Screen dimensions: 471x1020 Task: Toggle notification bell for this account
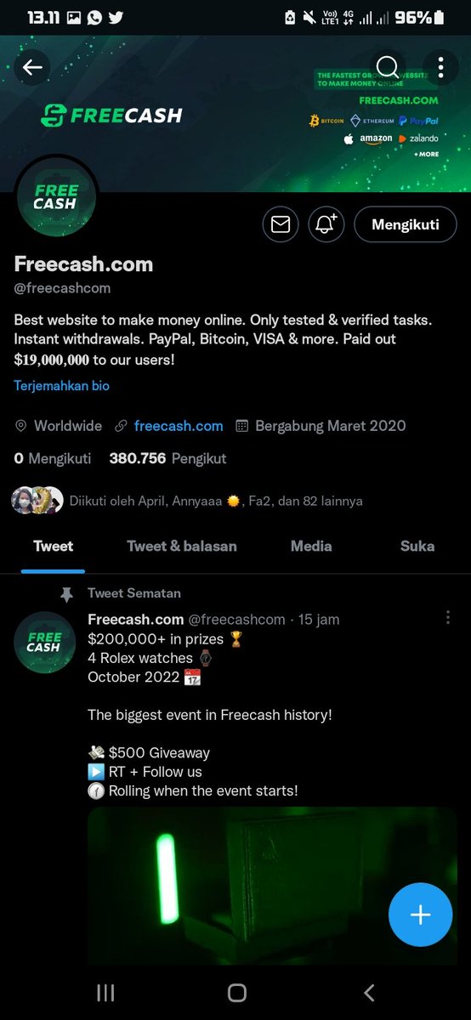pos(326,224)
